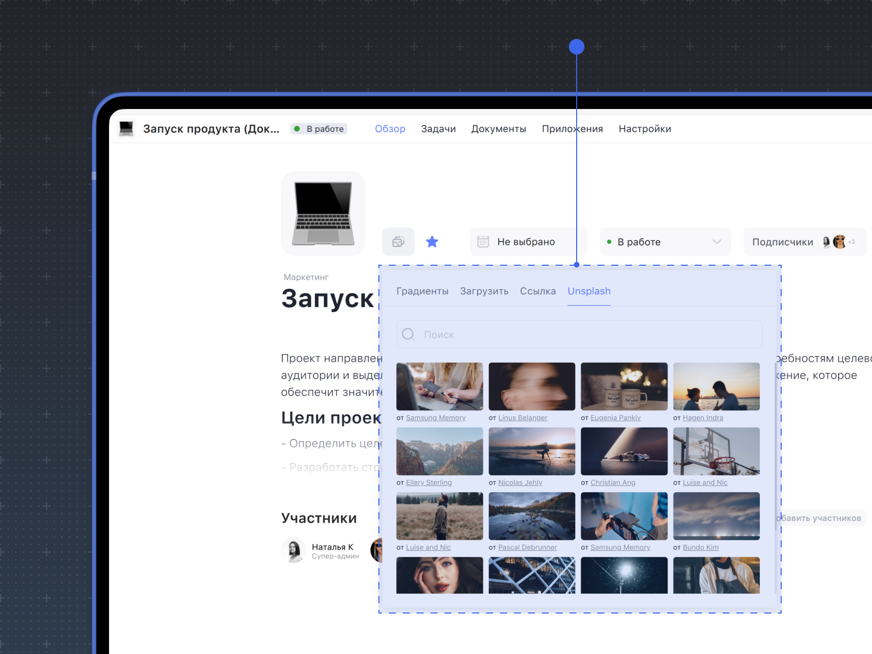The height and width of the screenshot is (654, 872).
Task: Click the search magnifier icon
Action: [408, 334]
